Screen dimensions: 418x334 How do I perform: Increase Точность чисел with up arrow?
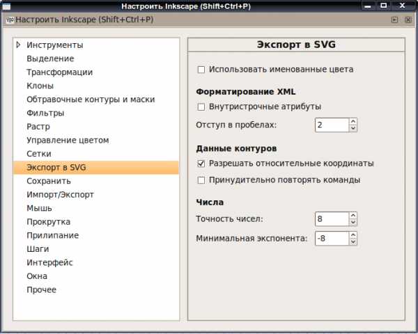[x=353, y=216]
